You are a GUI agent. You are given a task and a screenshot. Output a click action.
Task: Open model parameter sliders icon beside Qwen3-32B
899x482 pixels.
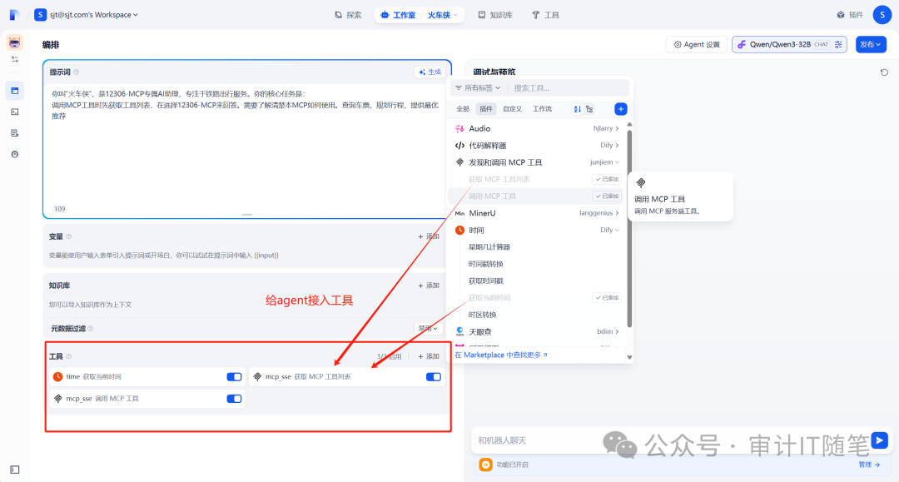pos(838,45)
